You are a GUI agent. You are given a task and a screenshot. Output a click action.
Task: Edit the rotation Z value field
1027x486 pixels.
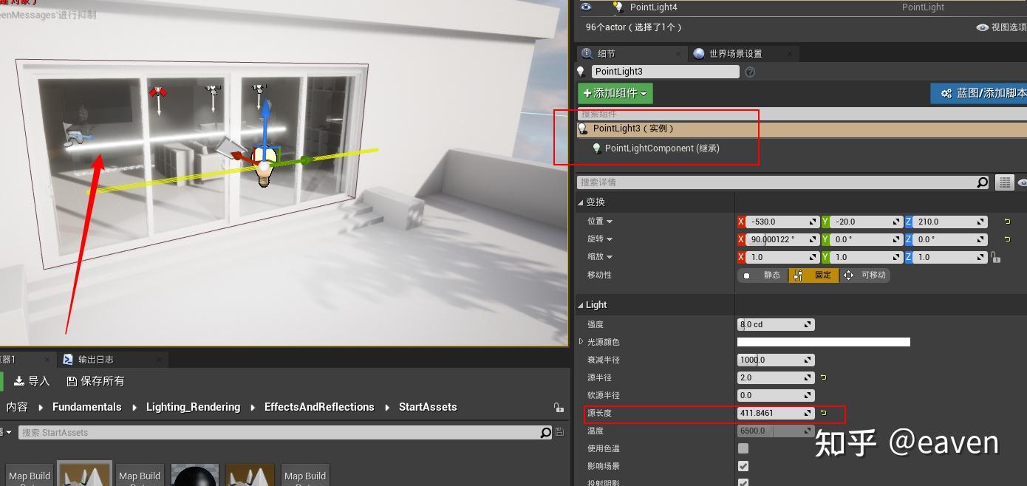pyautogui.click(x=950, y=239)
